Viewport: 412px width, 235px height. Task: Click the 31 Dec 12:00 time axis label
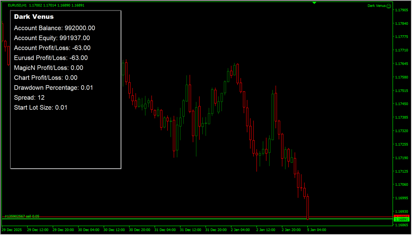190,230
